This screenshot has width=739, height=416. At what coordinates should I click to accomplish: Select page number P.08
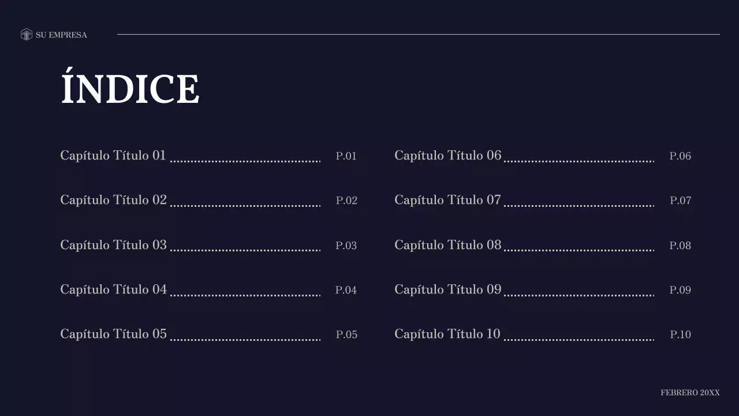pos(680,246)
